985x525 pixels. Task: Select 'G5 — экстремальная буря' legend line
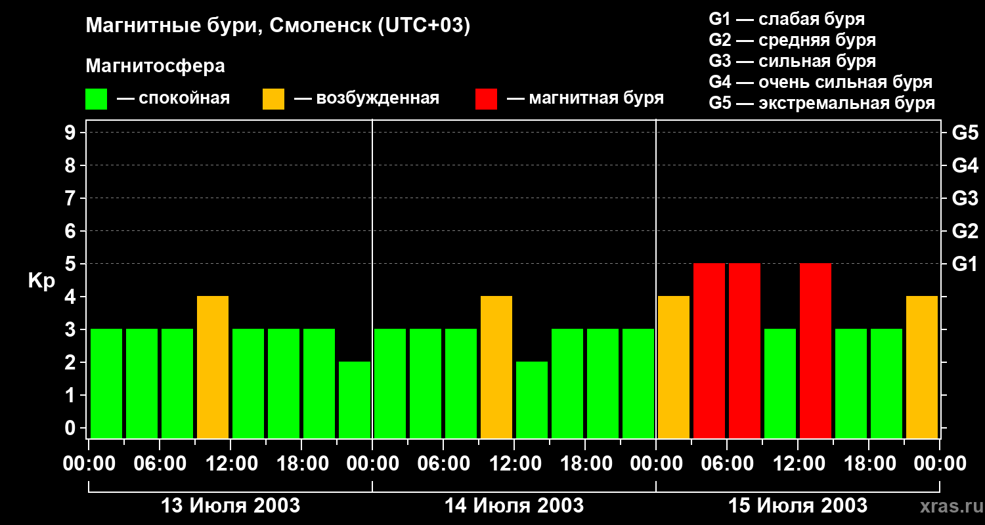(822, 103)
